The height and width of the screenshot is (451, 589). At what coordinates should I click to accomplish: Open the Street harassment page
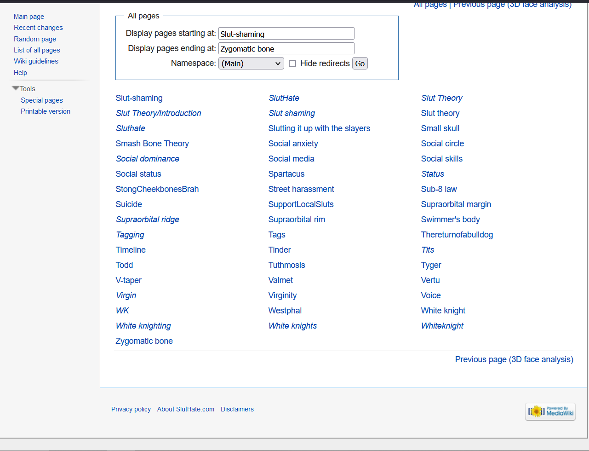pos(301,189)
